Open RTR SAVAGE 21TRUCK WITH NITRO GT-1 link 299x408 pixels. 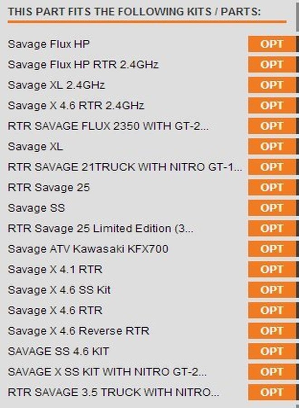pos(125,167)
